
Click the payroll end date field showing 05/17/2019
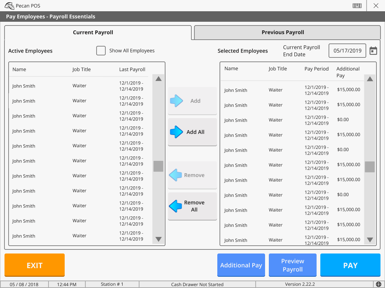pyautogui.click(x=347, y=50)
